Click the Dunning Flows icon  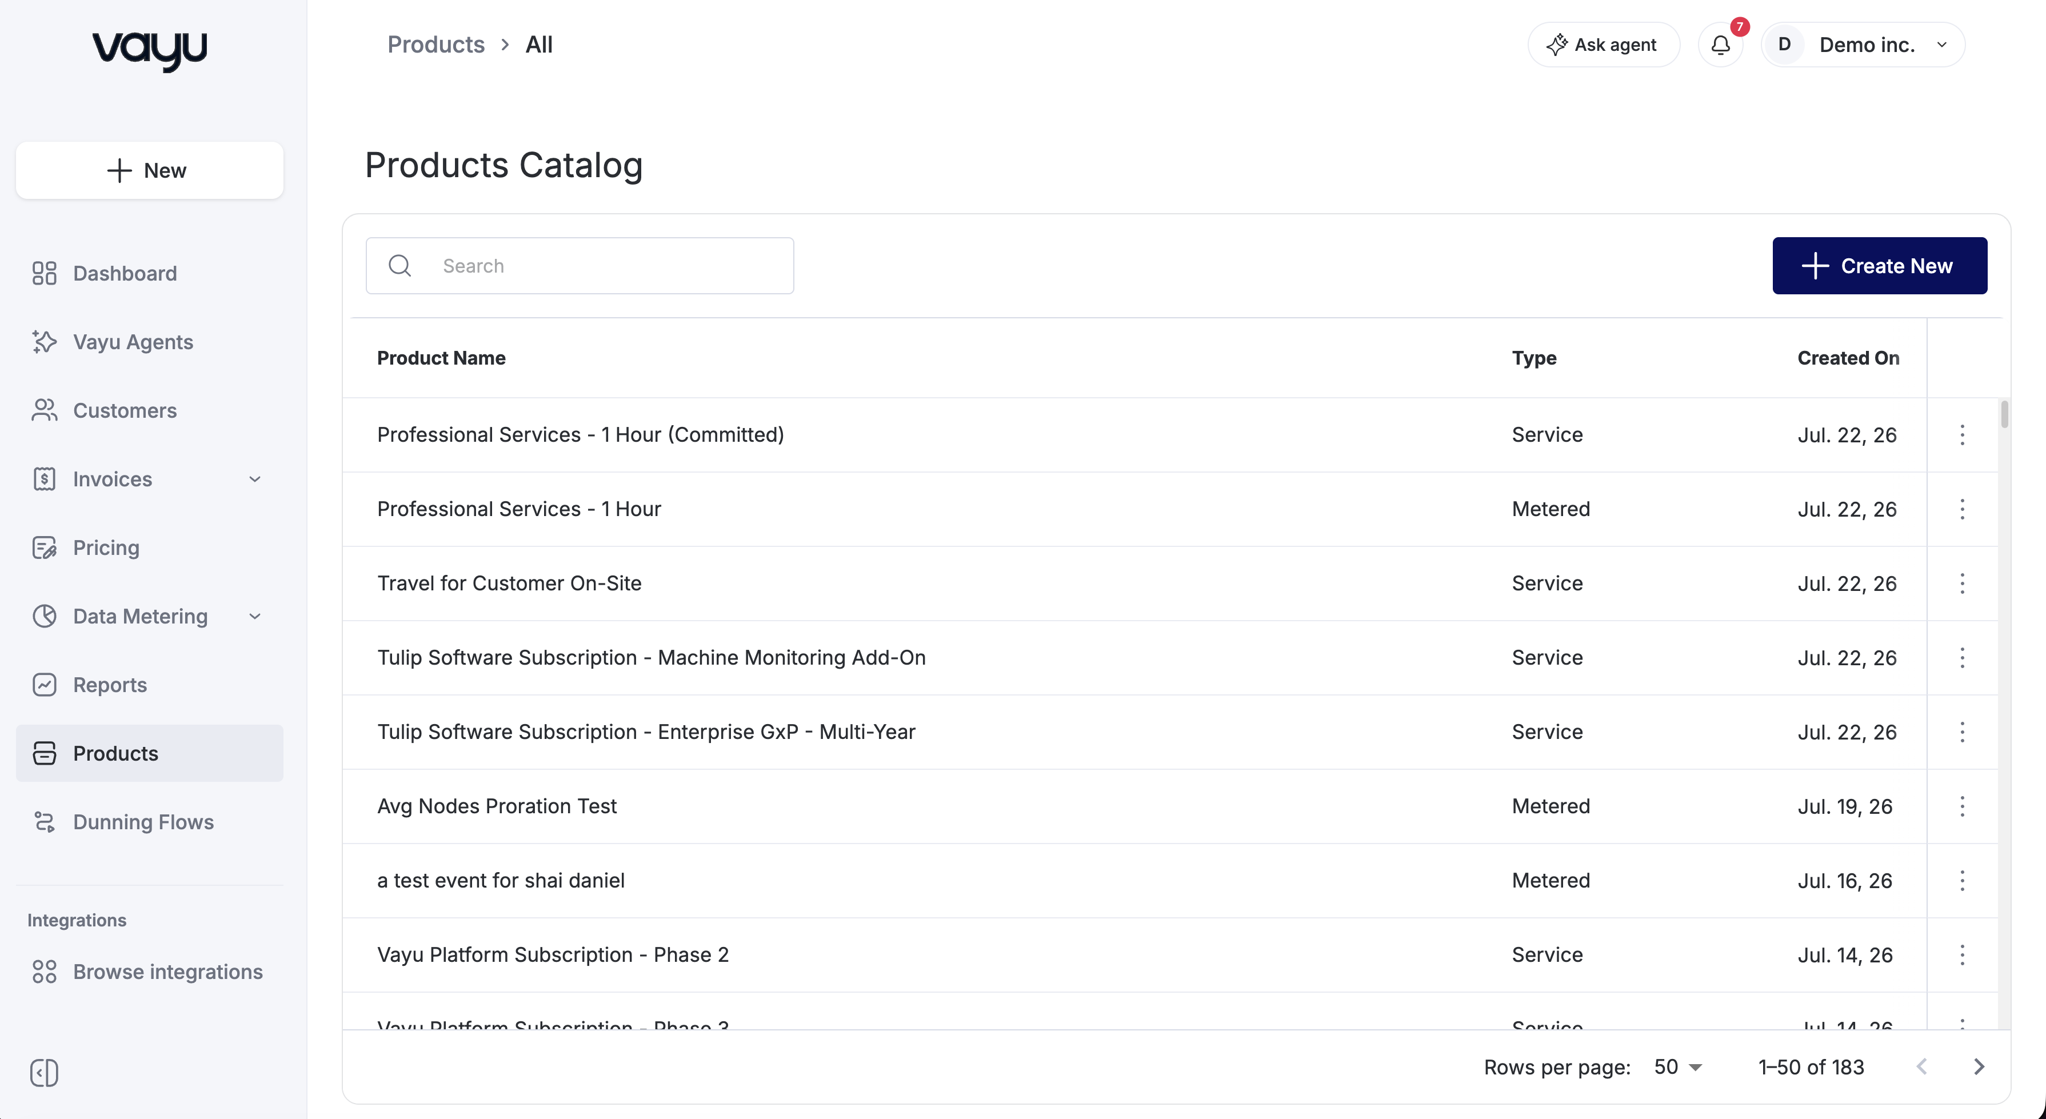45,822
